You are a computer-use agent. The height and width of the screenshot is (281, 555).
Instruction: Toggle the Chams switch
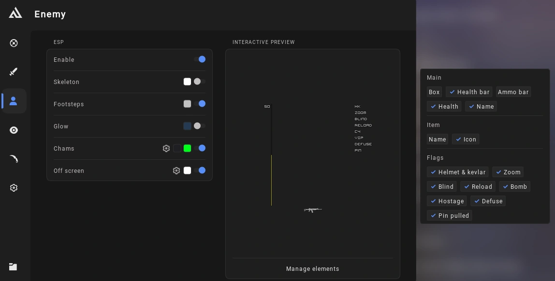(200, 148)
